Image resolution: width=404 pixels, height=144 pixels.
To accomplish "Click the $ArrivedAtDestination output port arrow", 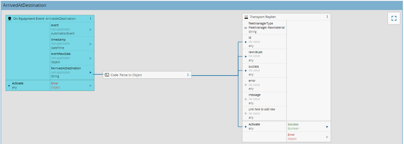I will click(90, 72).
